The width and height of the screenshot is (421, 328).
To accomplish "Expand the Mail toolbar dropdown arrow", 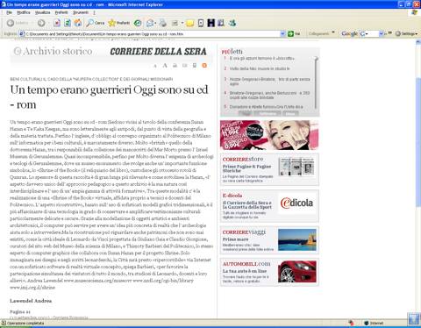I will (x=155, y=23).
